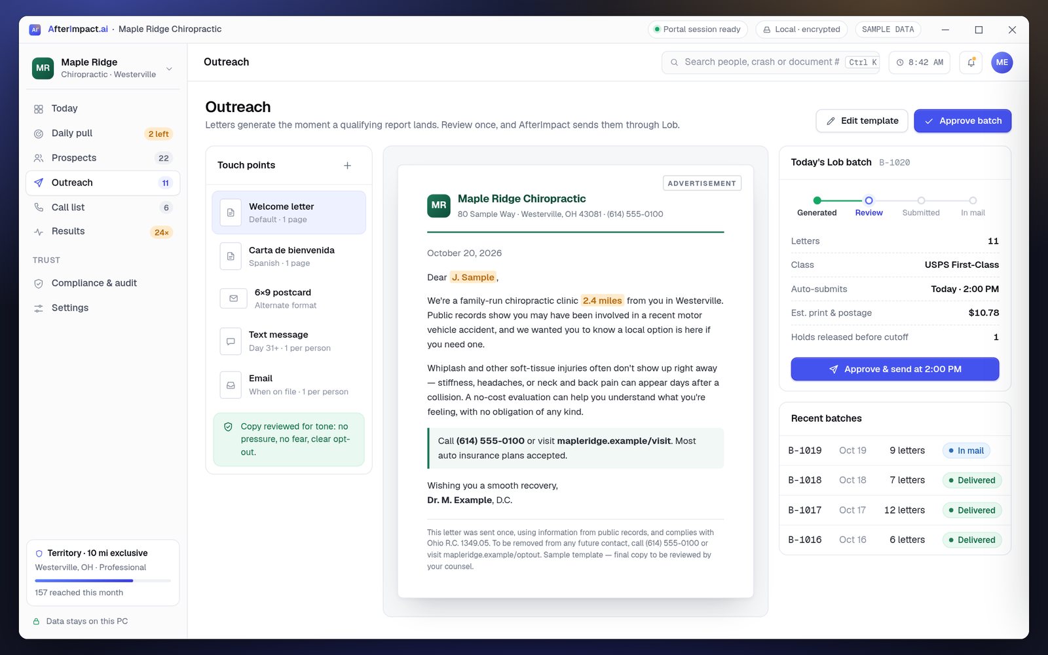
Task: Click the Edit template button
Action: (861, 121)
